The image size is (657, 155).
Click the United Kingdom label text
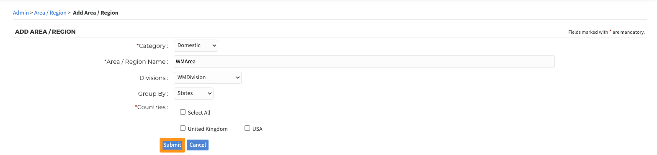[208, 129]
